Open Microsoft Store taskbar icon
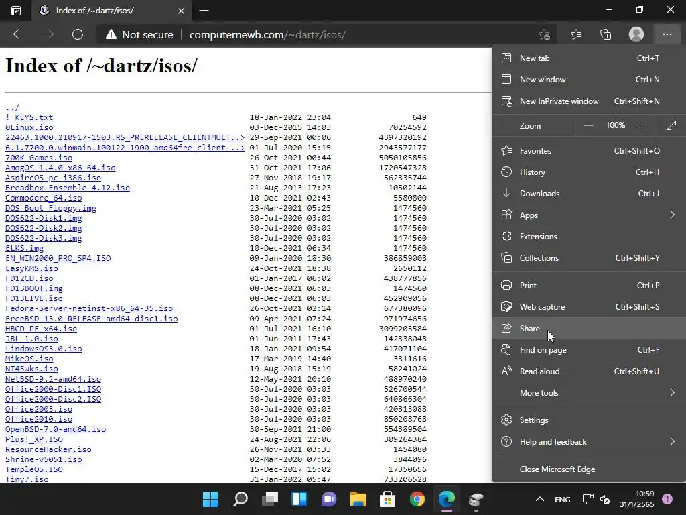Viewport: 686px width, 515px height. click(x=388, y=499)
